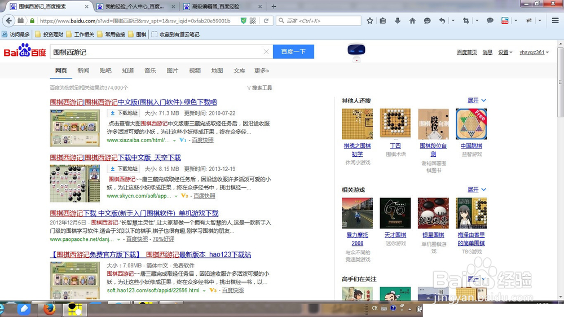Open the 常用链接 bookmarks folder
564x317 pixels.
(111, 34)
